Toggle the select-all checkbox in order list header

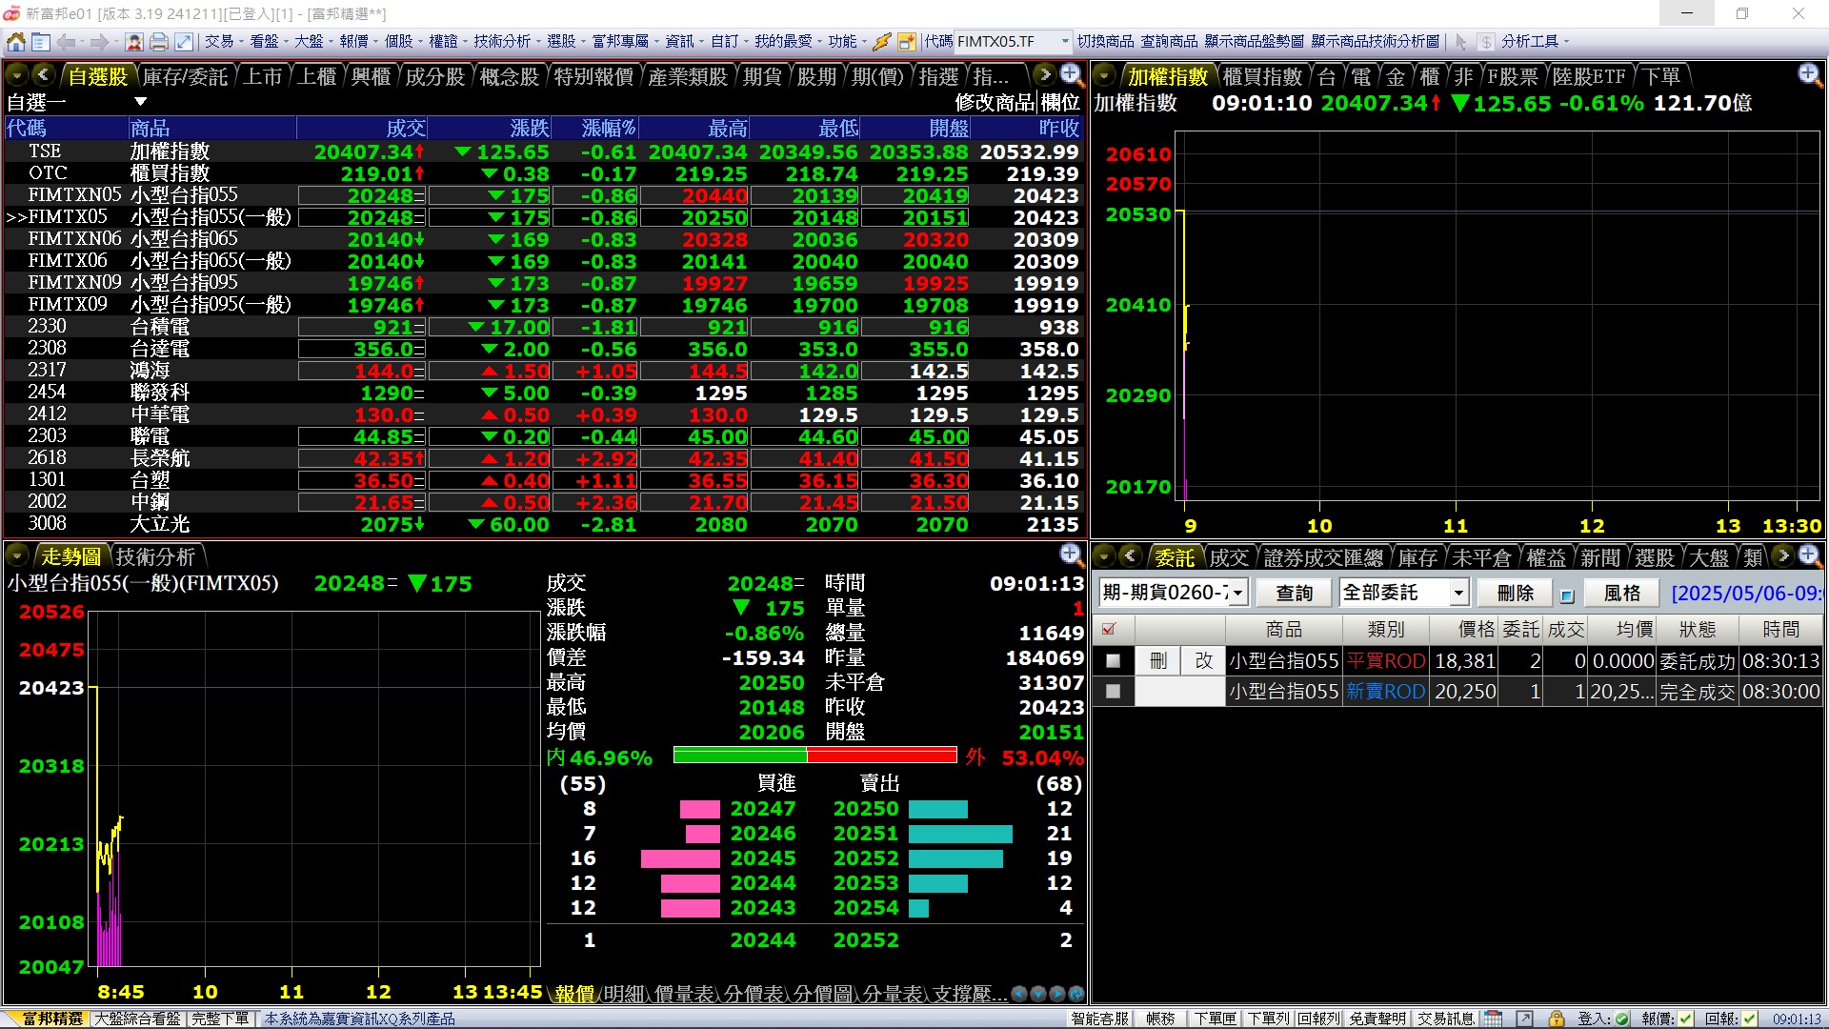click(x=1109, y=629)
